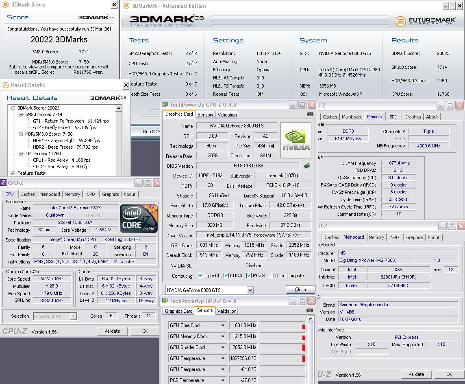Click the Big Bang-XPower (MS-7666) model field
Screen dimensions: 465x384
(376, 261)
